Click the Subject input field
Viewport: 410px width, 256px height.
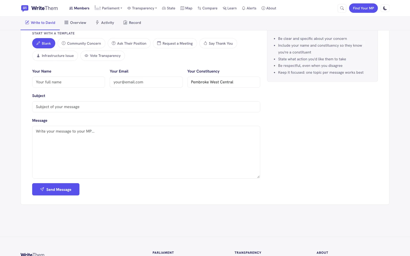(146, 107)
